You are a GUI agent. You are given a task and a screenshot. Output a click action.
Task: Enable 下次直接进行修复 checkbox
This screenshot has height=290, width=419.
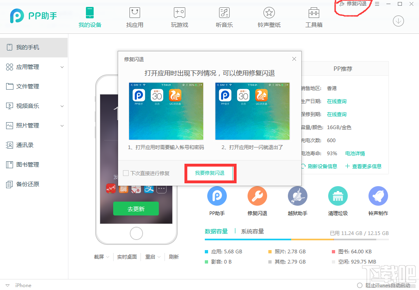pos(126,173)
